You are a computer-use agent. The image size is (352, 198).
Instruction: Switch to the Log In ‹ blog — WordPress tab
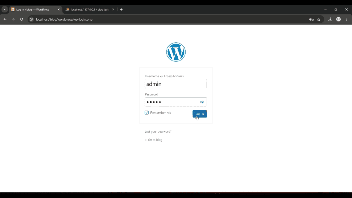pyautogui.click(x=35, y=10)
